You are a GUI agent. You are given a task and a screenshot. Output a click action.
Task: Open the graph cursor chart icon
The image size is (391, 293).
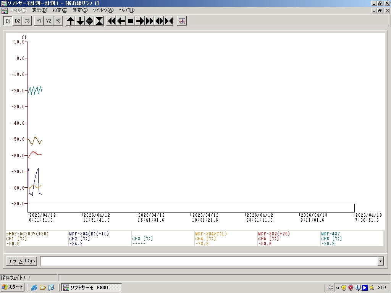pos(182,21)
